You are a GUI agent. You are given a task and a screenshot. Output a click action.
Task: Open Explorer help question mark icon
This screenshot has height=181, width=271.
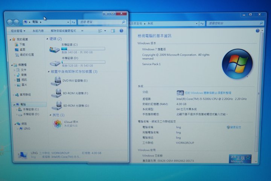(122, 31)
